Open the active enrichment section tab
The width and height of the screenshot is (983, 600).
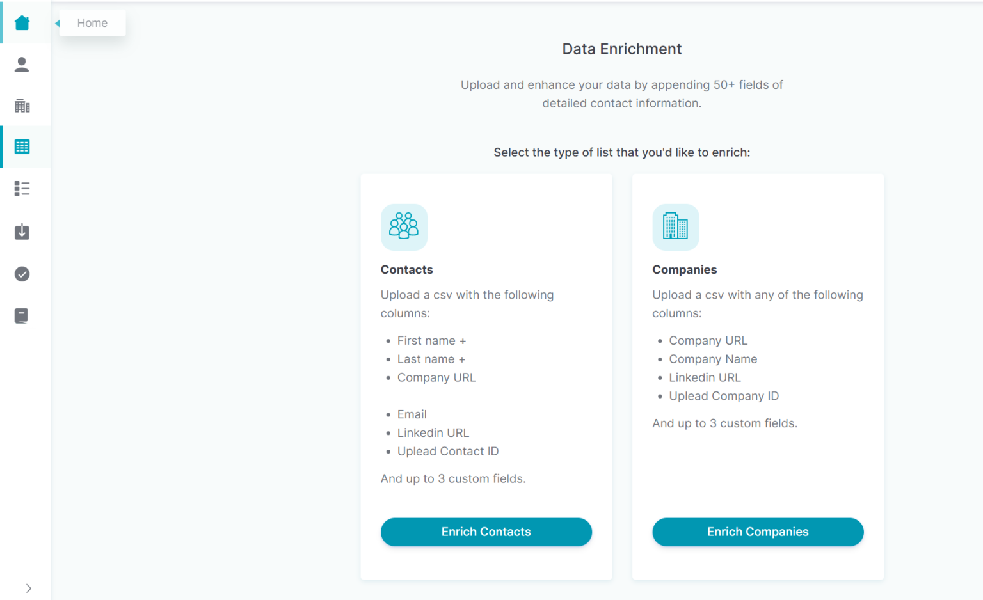(22, 146)
